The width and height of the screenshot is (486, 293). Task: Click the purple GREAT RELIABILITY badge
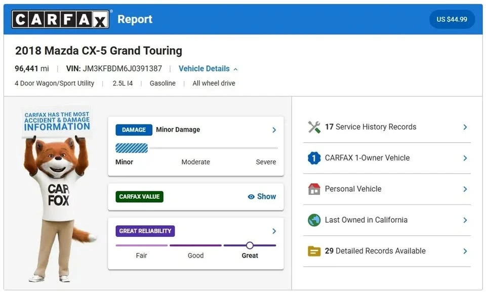(x=145, y=231)
